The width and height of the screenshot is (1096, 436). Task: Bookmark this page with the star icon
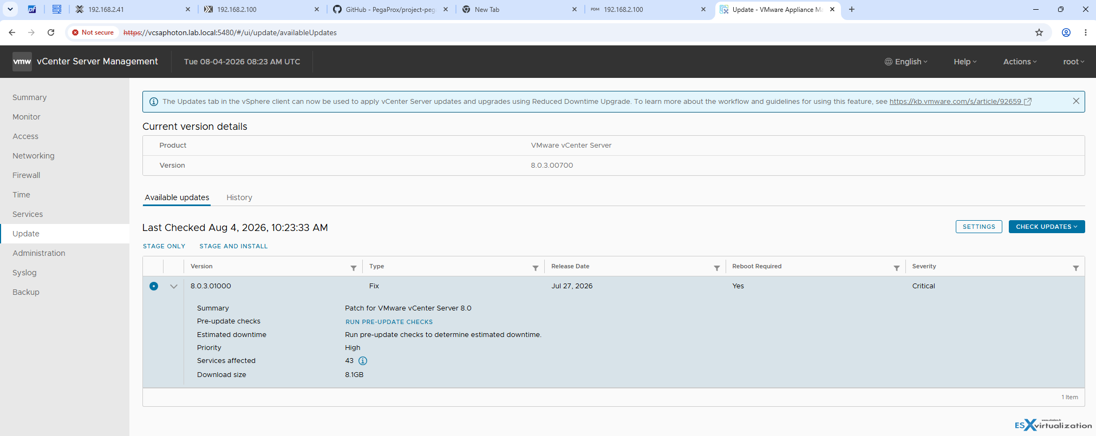(1039, 32)
